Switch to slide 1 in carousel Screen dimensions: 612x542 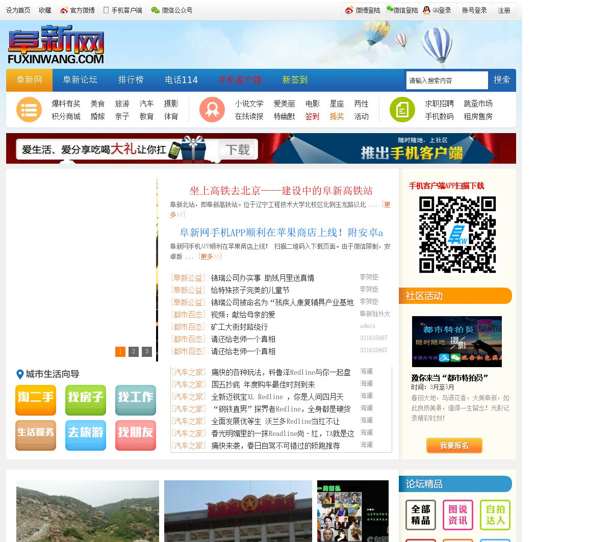[120, 351]
